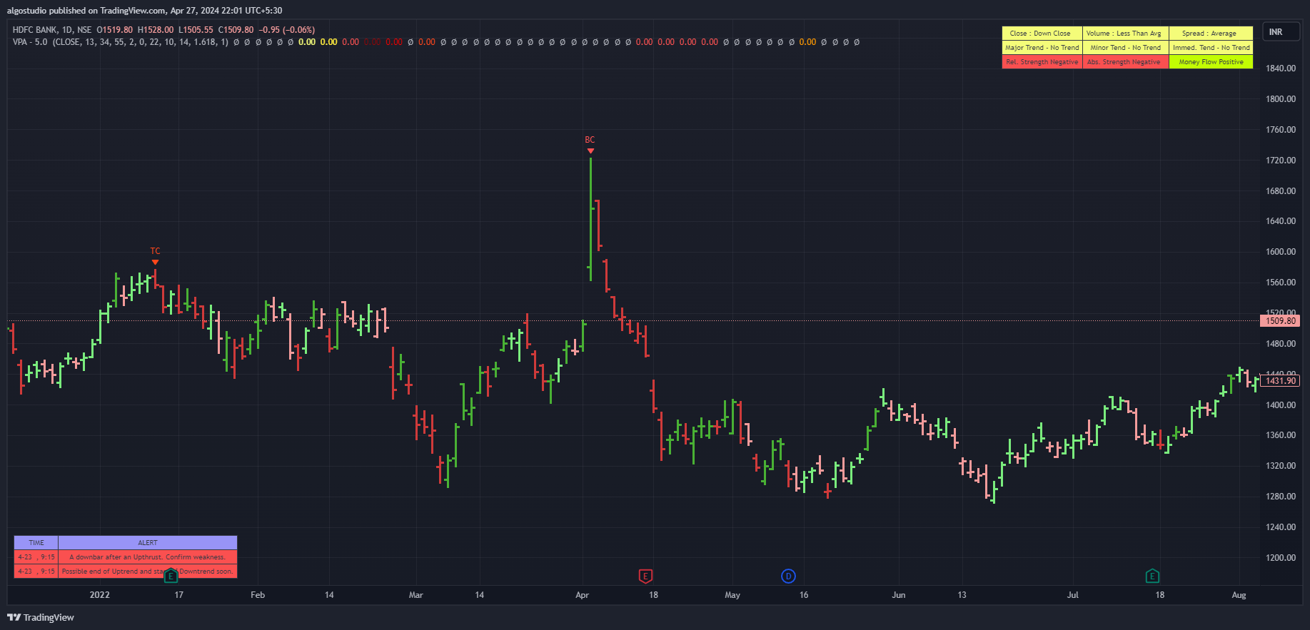The image size is (1310, 630).
Task: Click 'Major Trend - No Trend' cell
Action: [1042, 48]
